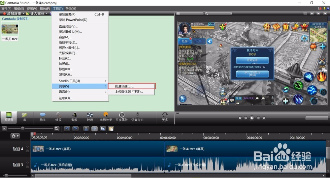
Task: Expand the 共享(S) submenu
Action: click(80, 87)
